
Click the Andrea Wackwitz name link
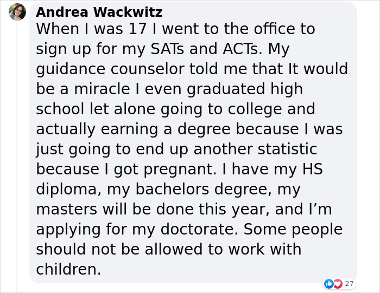99,12
